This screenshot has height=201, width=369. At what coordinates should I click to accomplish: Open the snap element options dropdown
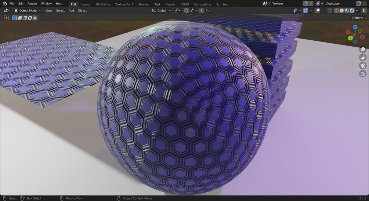(x=193, y=11)
